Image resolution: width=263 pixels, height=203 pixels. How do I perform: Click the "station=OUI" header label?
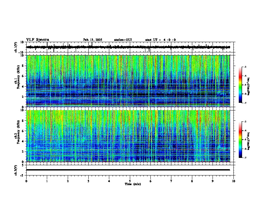click(123, 40)
